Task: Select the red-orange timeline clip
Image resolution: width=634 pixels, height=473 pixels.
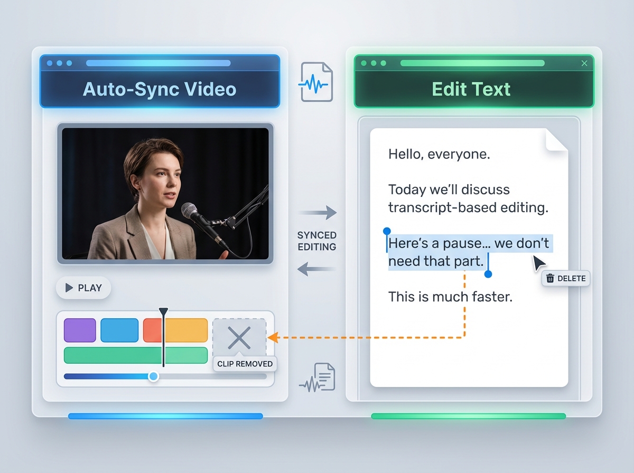Action: pos(153,330)
